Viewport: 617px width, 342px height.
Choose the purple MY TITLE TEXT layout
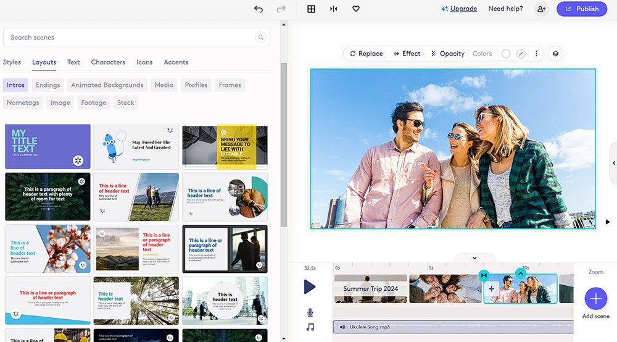(x=48, y=147)
